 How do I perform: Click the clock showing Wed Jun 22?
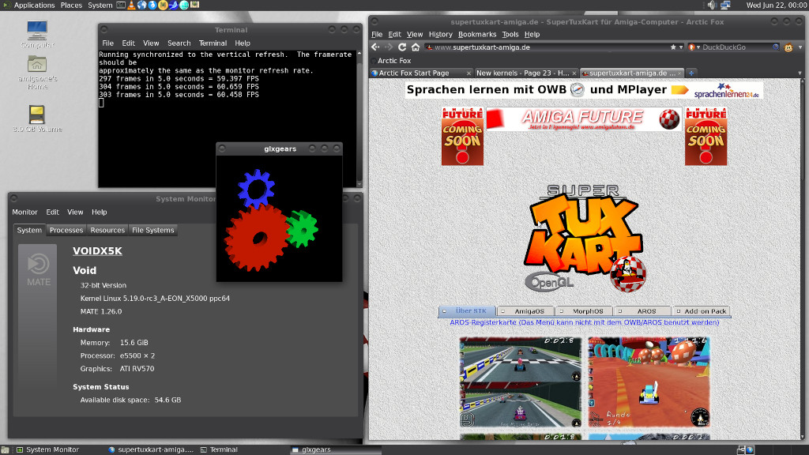776,6
